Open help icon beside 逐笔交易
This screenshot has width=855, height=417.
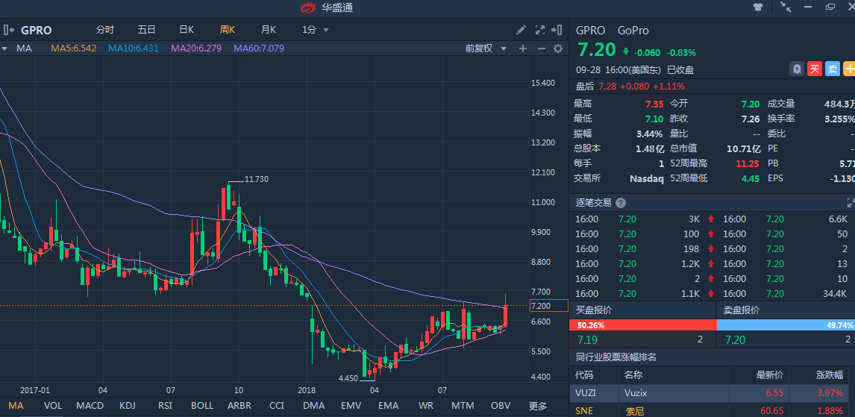pos(621,204)
